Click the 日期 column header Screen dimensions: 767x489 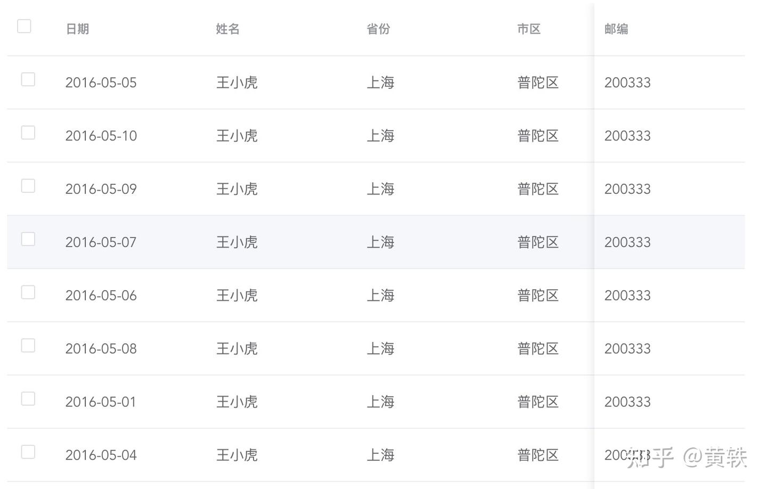[77, 29]
